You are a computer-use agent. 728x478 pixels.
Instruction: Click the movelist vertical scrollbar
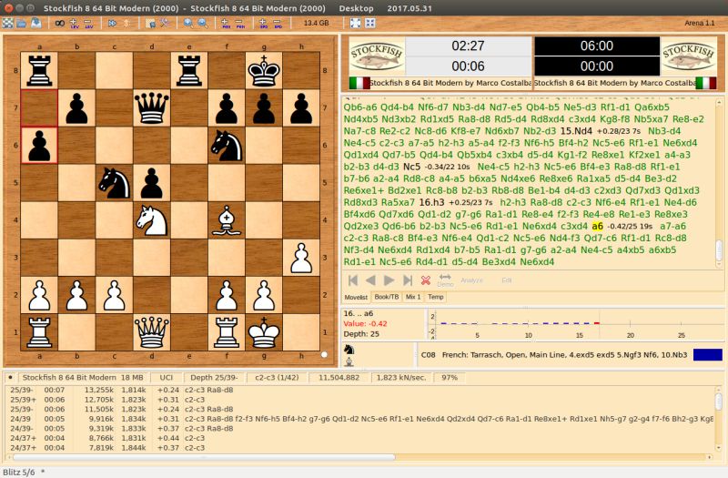pos(719,184)
